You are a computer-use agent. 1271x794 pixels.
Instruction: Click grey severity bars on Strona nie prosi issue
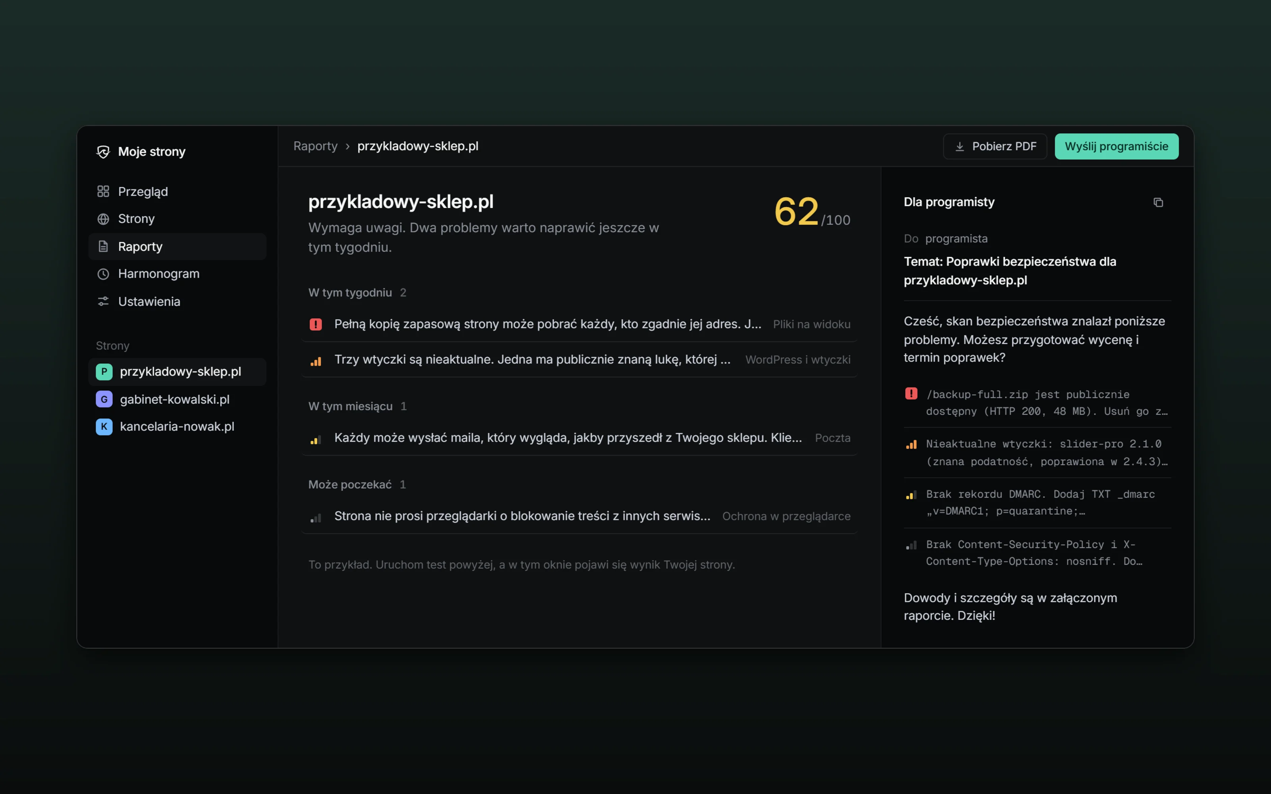(x=316, y=518)
